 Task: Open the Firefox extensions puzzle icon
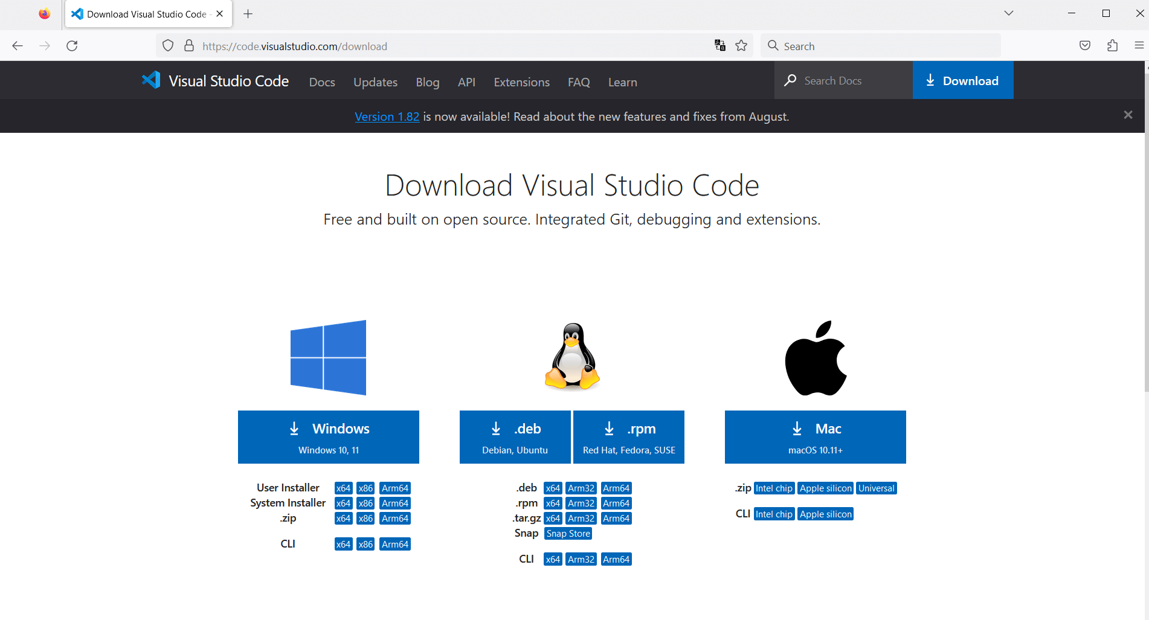coord(1112,46)
